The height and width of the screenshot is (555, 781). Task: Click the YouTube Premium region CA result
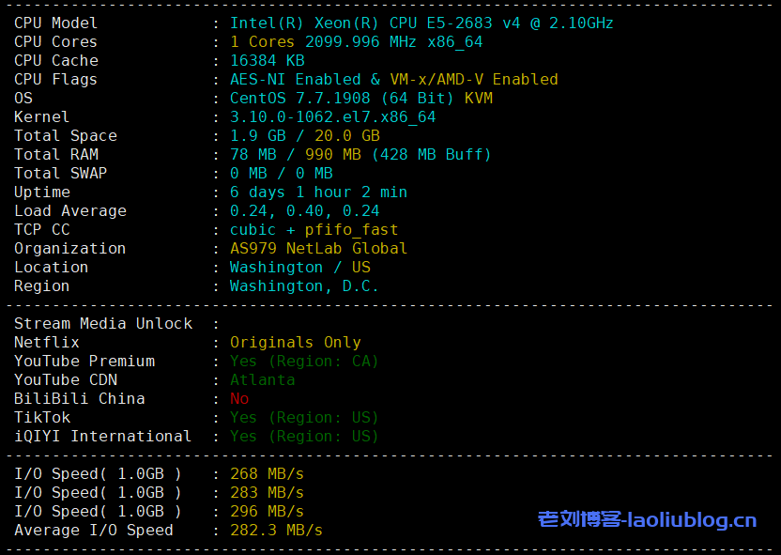[x=304, y=361]
